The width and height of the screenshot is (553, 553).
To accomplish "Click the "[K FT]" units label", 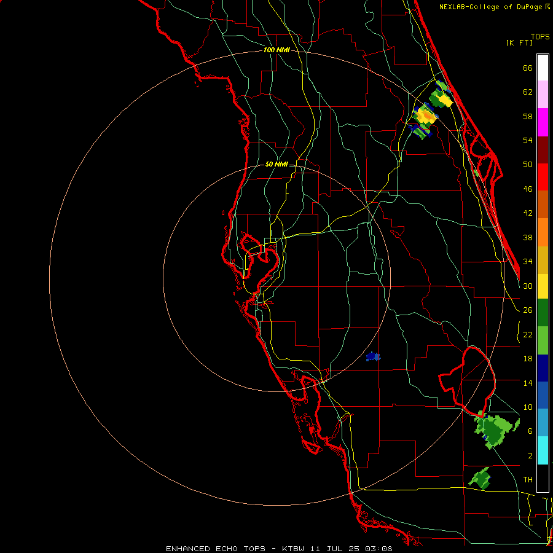I will coord(519,43).
